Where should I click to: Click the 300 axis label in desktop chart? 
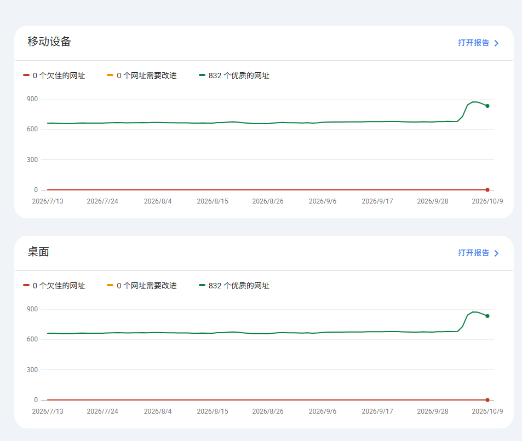pyautogui.click(x=32, y=370)
